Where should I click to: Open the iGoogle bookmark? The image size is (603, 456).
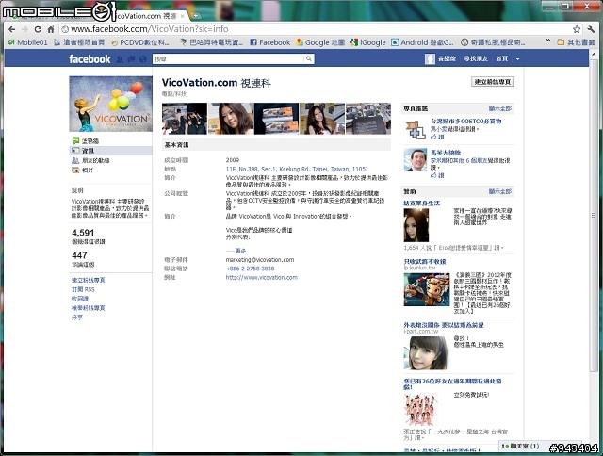click(x=368, y=42)
